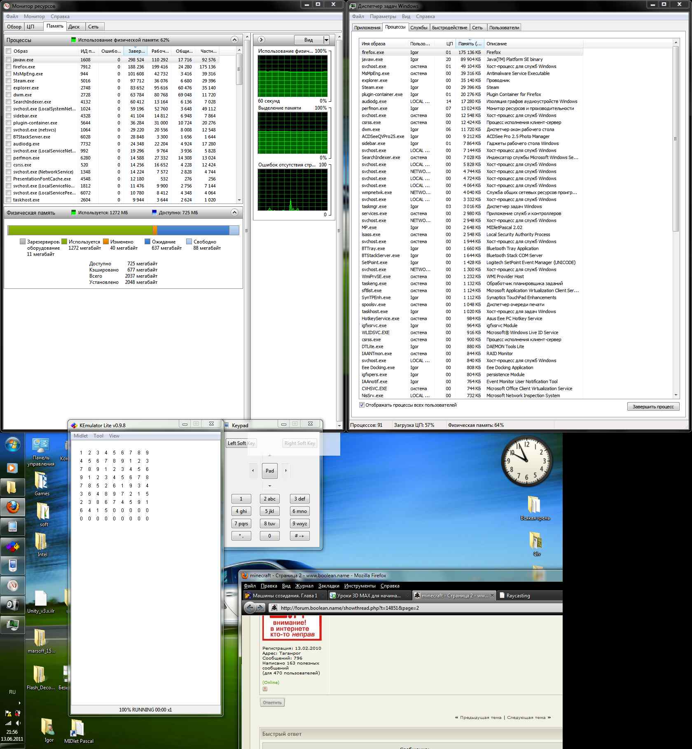Click the Firefox URL address bar
The image size is (692, 749).
412,608
